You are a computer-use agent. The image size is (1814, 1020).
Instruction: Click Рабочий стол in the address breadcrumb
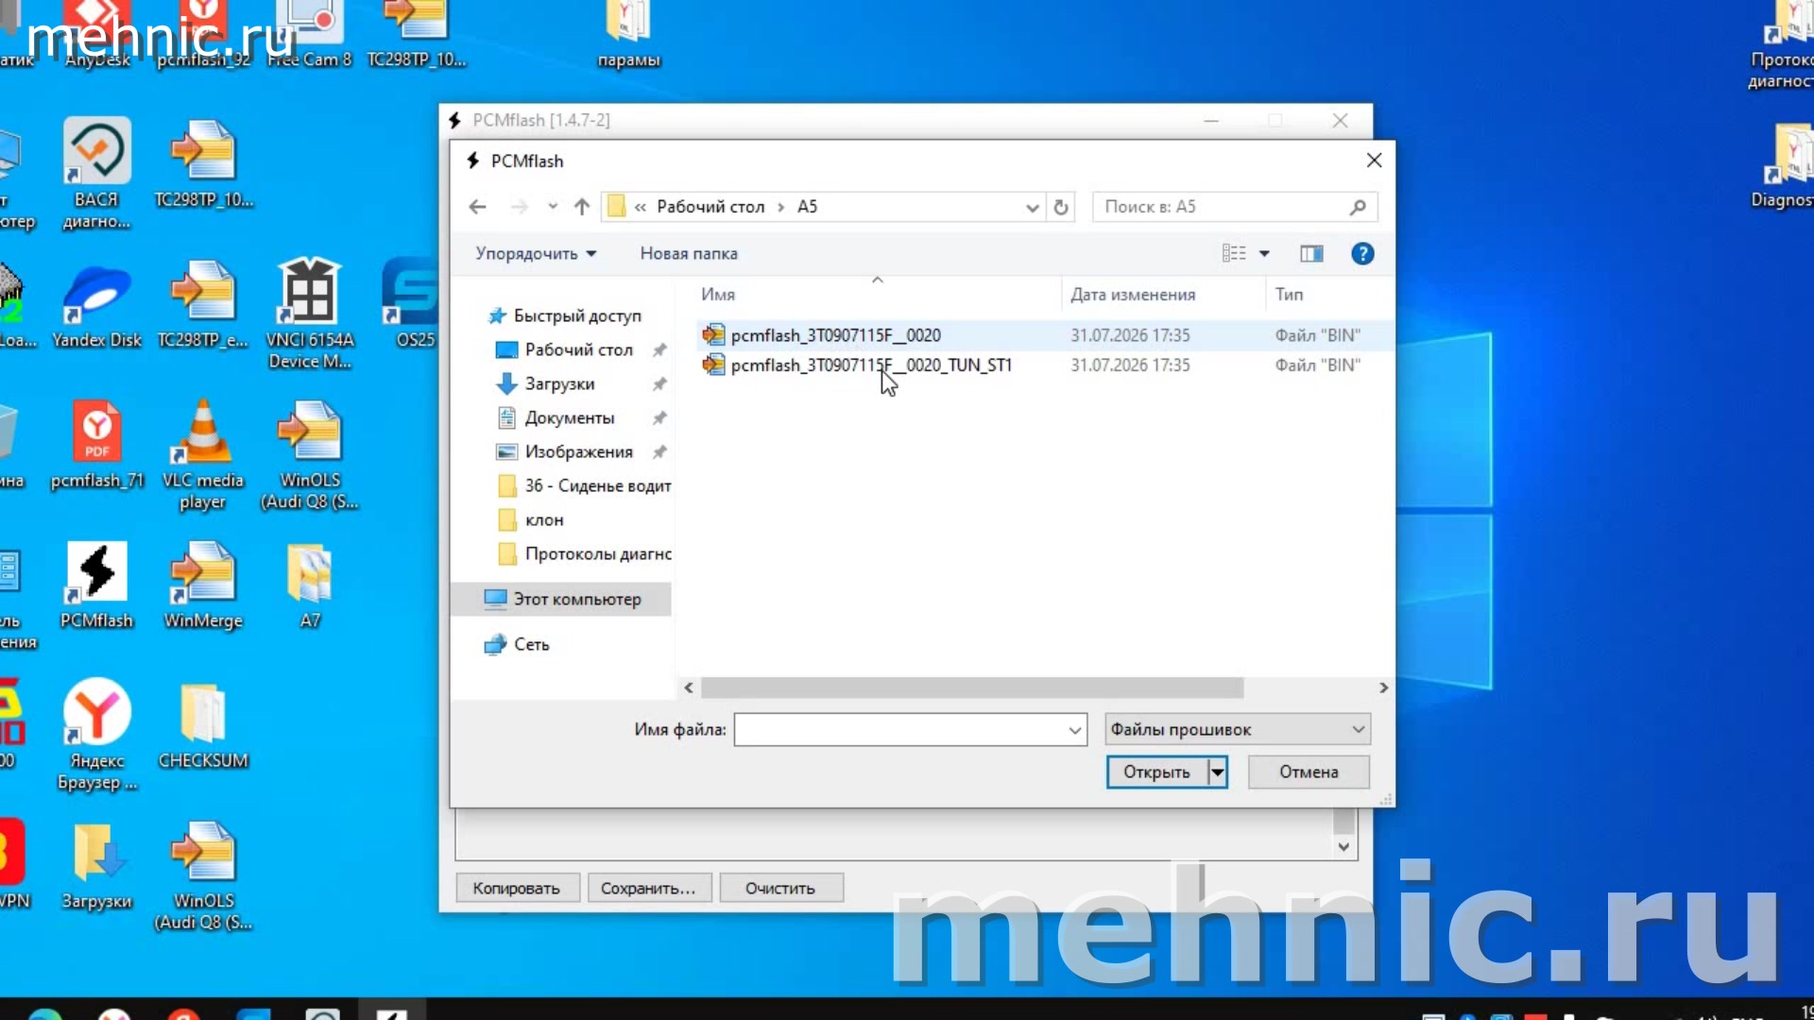[710, 207]
